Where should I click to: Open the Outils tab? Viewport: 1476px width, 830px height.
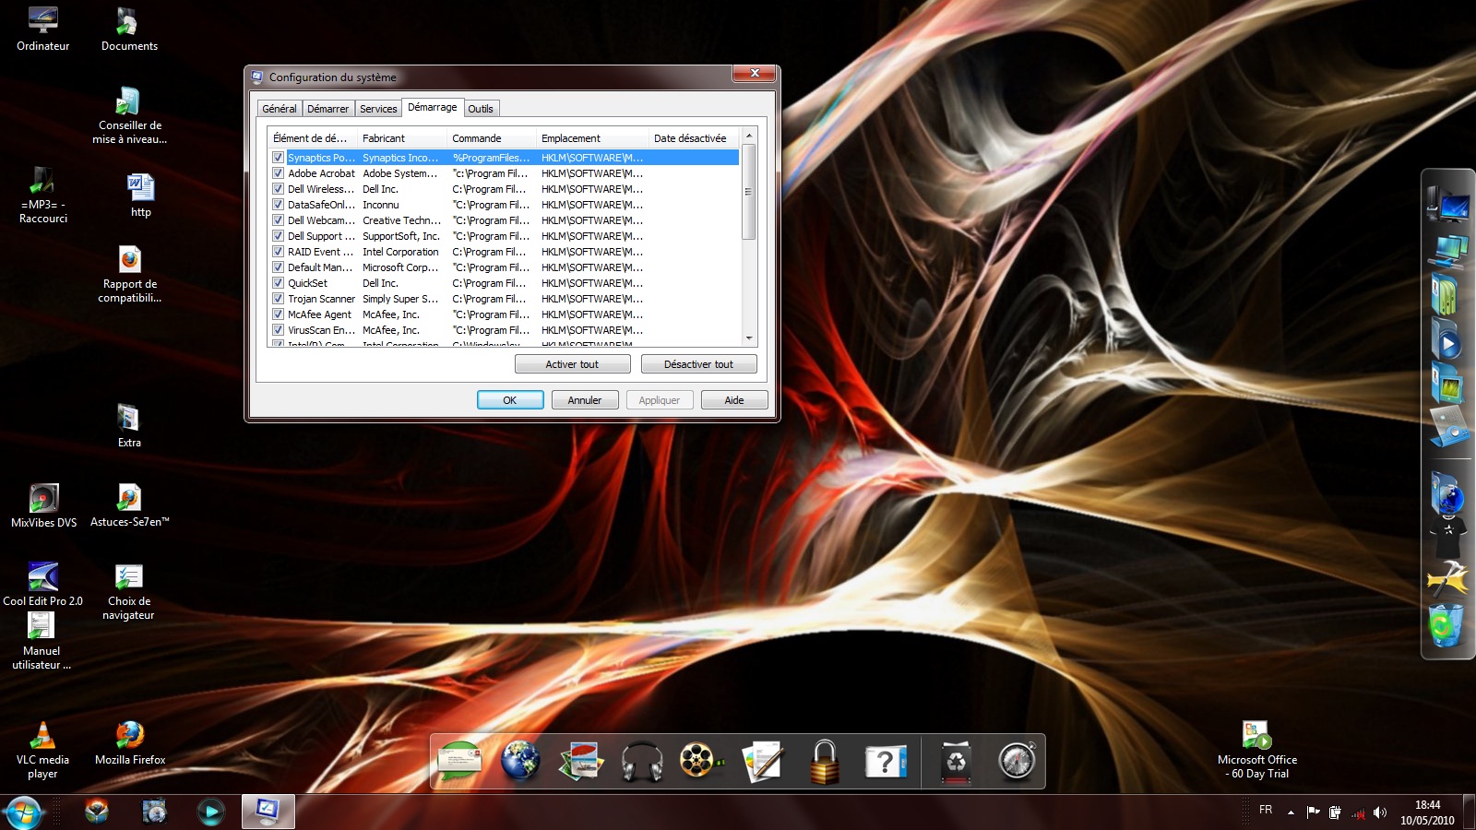tap(481, 109)
